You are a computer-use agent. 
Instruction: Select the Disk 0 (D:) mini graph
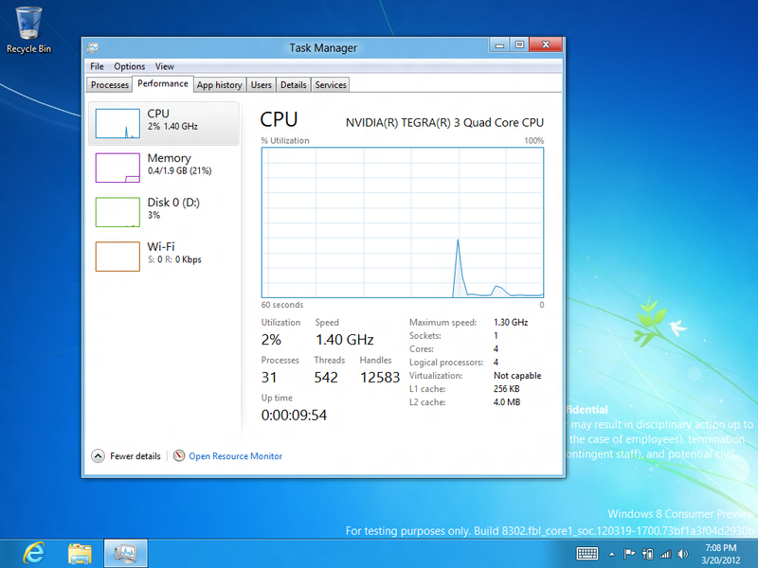tap(117, 212)
